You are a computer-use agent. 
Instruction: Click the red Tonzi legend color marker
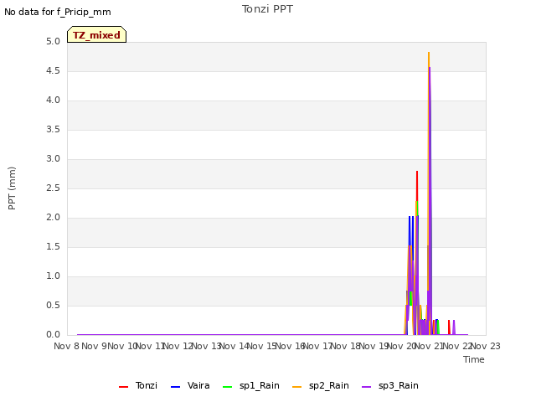point(123,387)
